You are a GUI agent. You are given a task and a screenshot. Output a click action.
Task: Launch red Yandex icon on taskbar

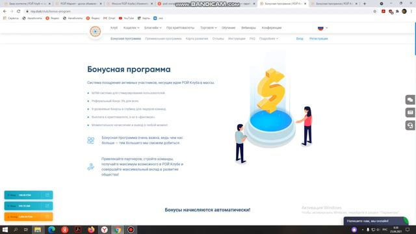tap(64, 229)
